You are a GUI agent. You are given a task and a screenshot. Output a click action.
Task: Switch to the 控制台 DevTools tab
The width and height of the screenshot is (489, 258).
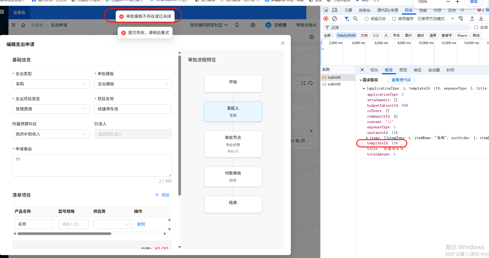coord(365,10)
